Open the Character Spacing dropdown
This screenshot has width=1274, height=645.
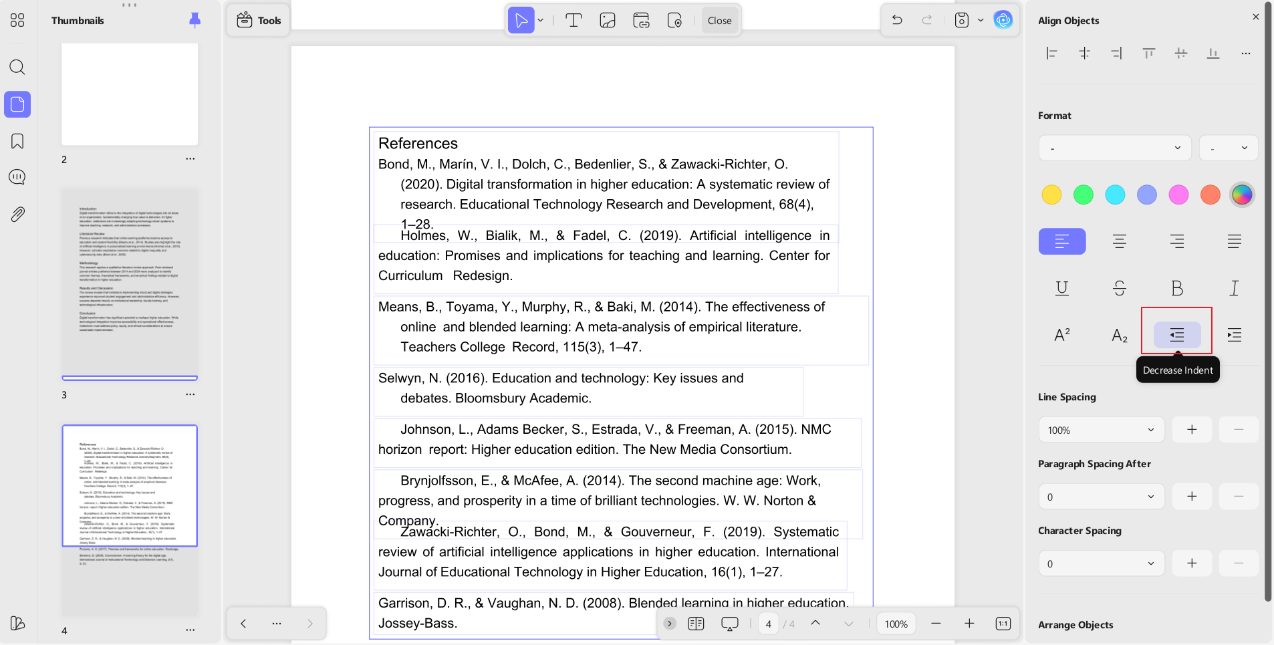coord(1102,563)
